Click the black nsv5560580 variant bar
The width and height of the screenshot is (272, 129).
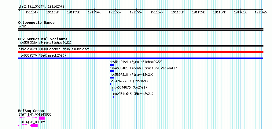[x=141, y=46]
